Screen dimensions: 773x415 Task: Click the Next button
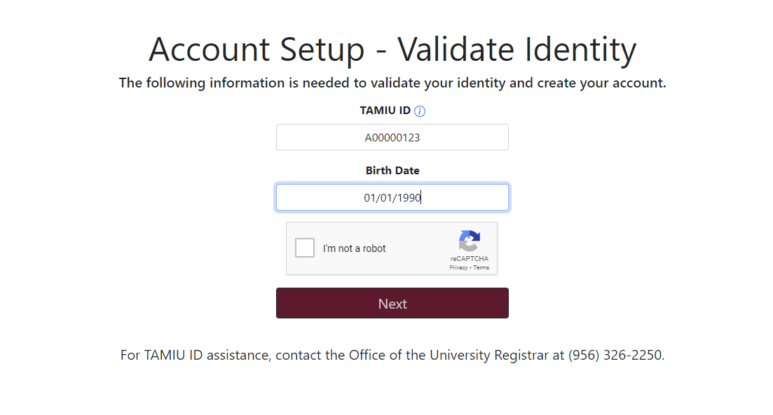(x=392, y=303)
